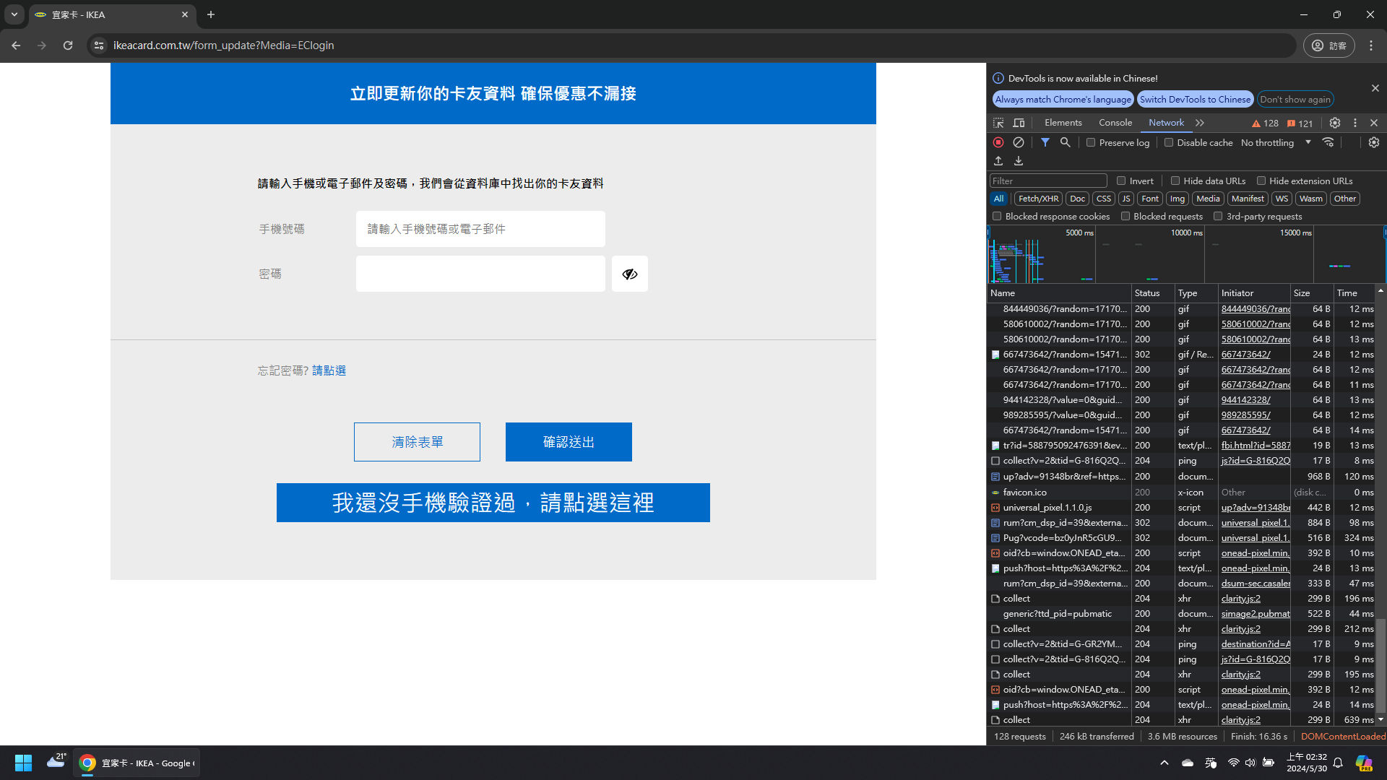
Task: Open the tab search dropdown arrow
Action: [x=14, y=14]
